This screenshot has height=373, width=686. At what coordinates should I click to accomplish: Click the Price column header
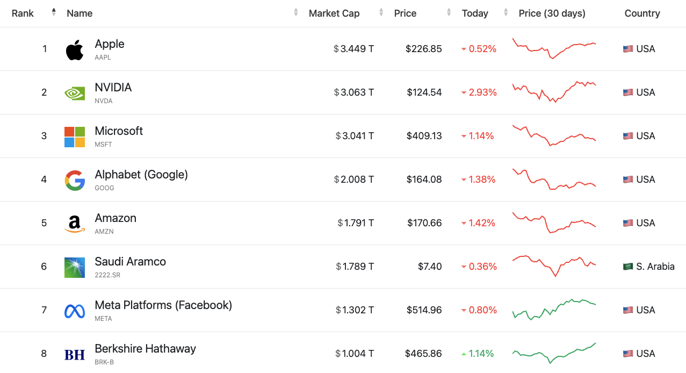coord(405,13)
